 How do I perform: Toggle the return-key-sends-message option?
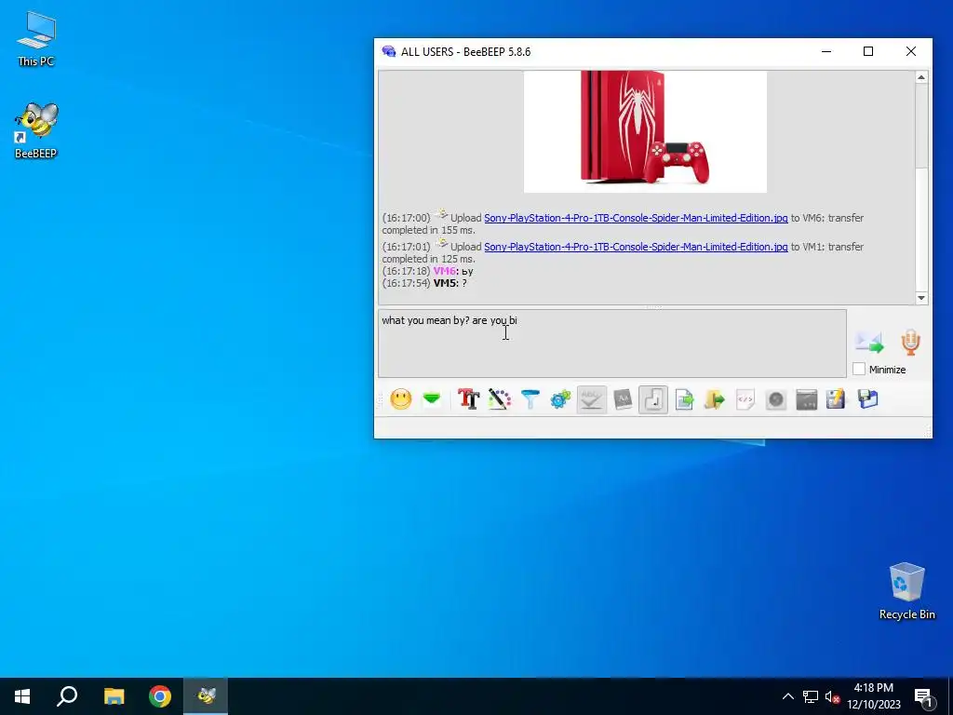pyautogui.click(x=653, y=399)
